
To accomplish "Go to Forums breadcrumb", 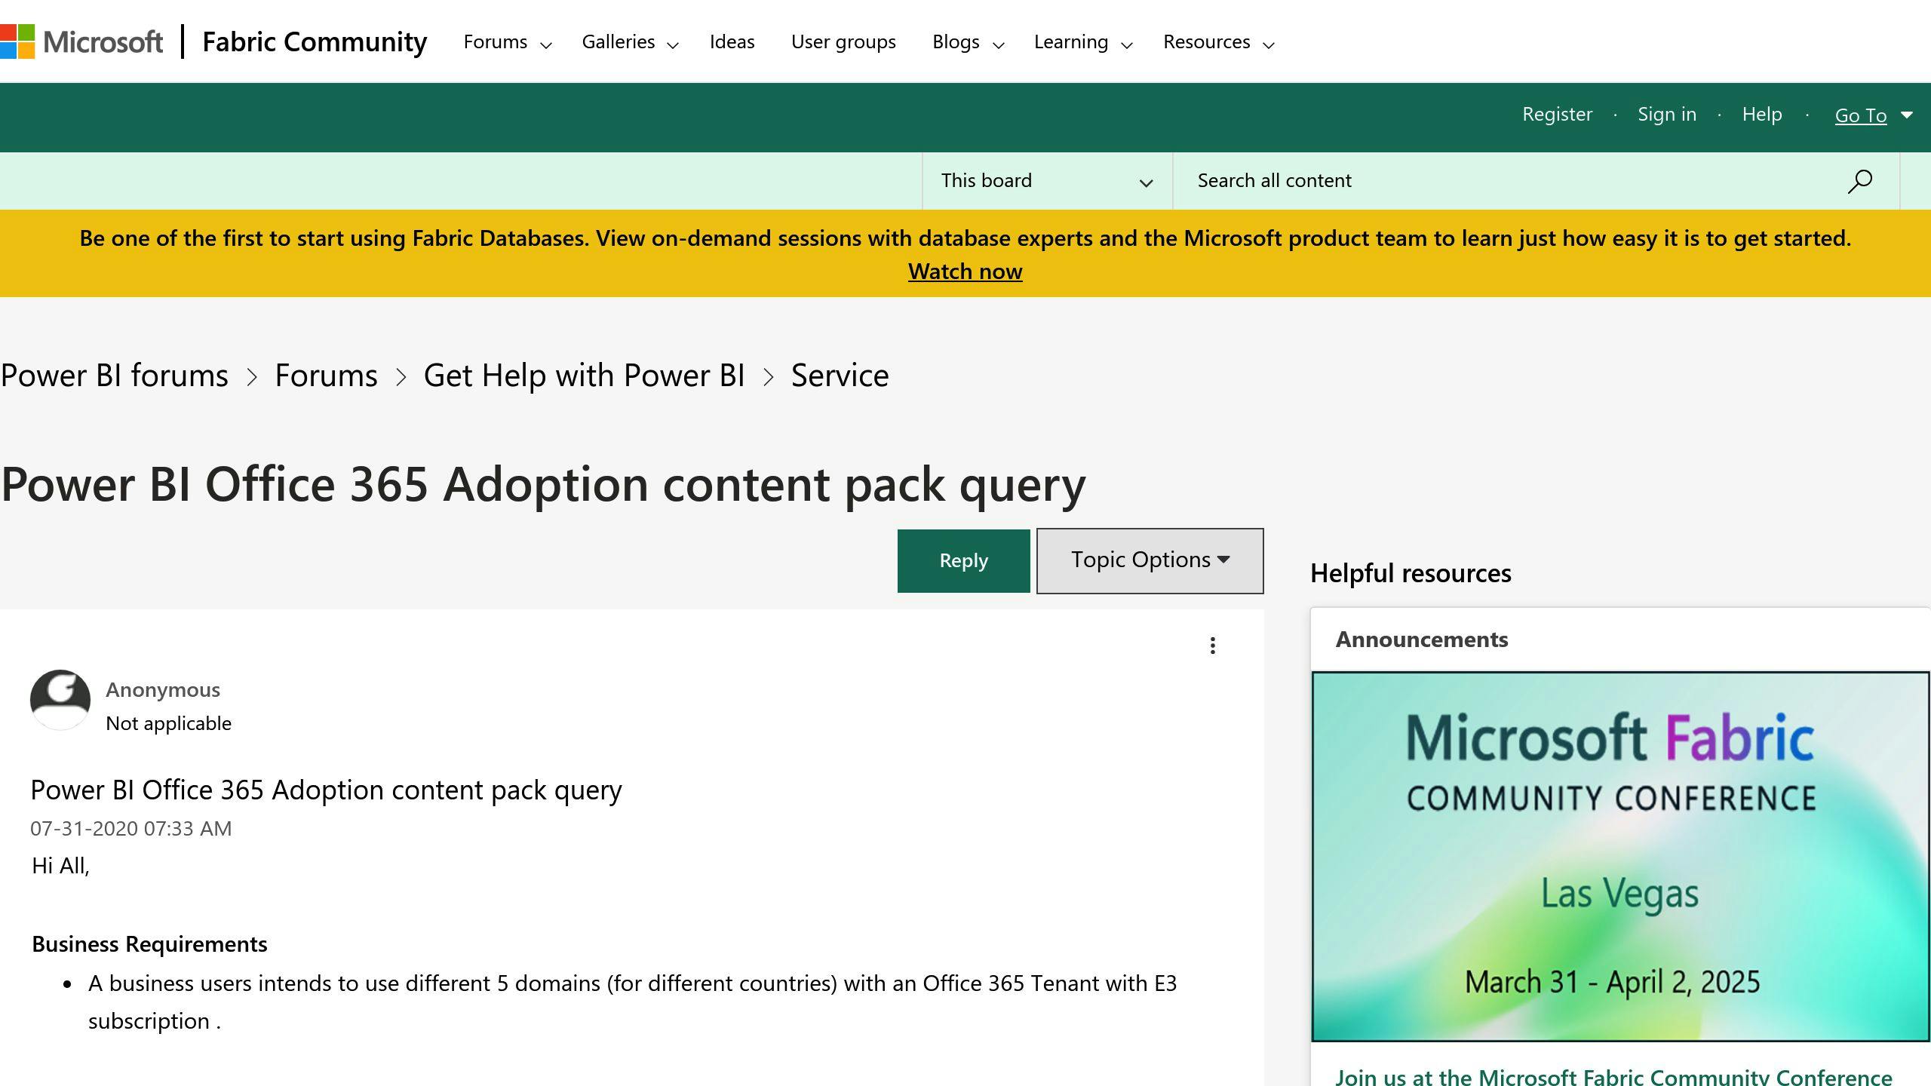I will point(326,376).
